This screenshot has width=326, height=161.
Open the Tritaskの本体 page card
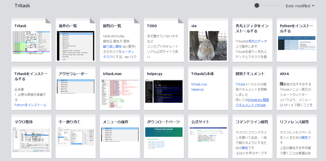208,88
